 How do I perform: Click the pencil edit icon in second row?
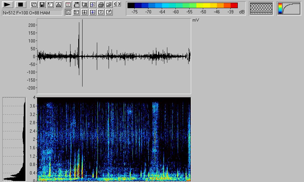pyautogui.click(x=109, y=12)
